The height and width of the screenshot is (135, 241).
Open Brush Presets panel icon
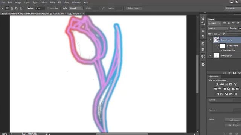coord(203,18)
